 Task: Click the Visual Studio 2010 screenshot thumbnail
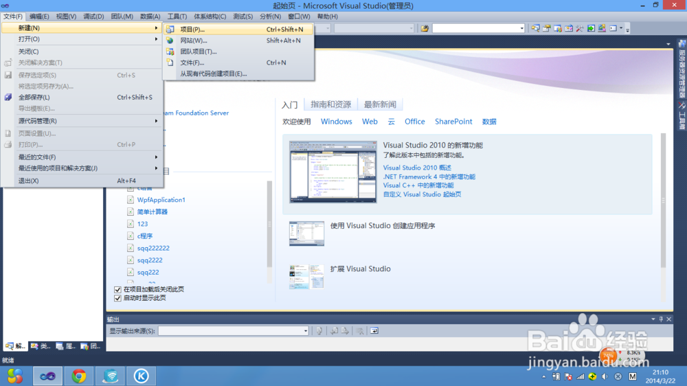pos(333,172)
